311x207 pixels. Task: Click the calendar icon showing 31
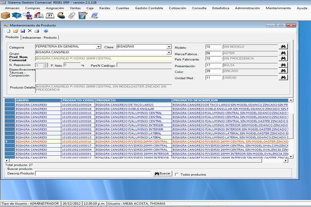click(x=50, y=15)
